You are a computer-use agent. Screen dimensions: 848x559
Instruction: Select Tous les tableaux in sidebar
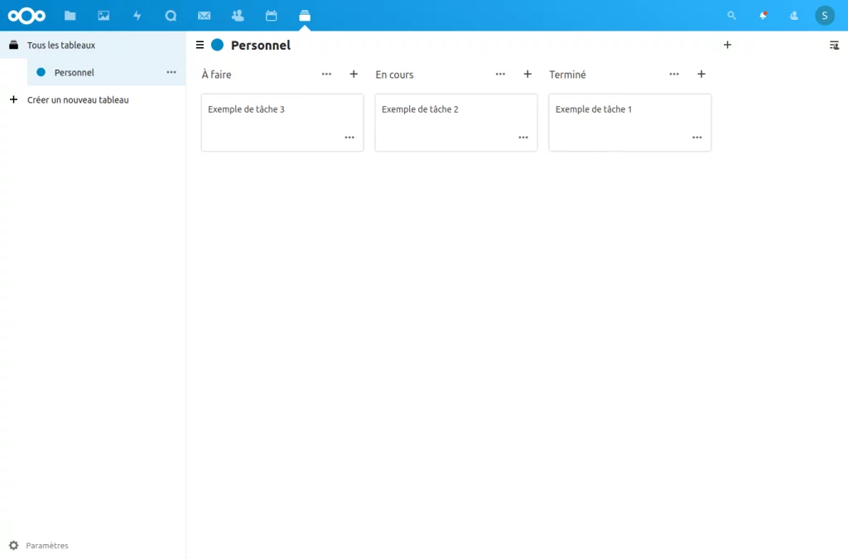click(x=93, y=45)
